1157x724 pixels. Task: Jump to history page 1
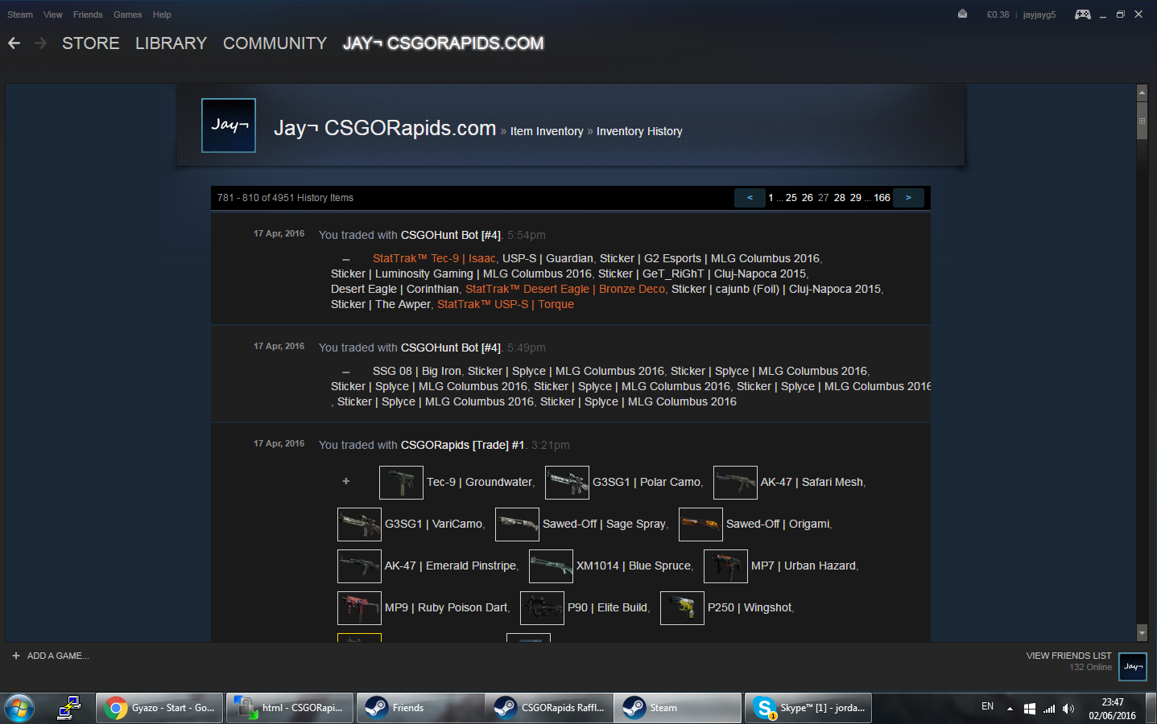[771, 198]
